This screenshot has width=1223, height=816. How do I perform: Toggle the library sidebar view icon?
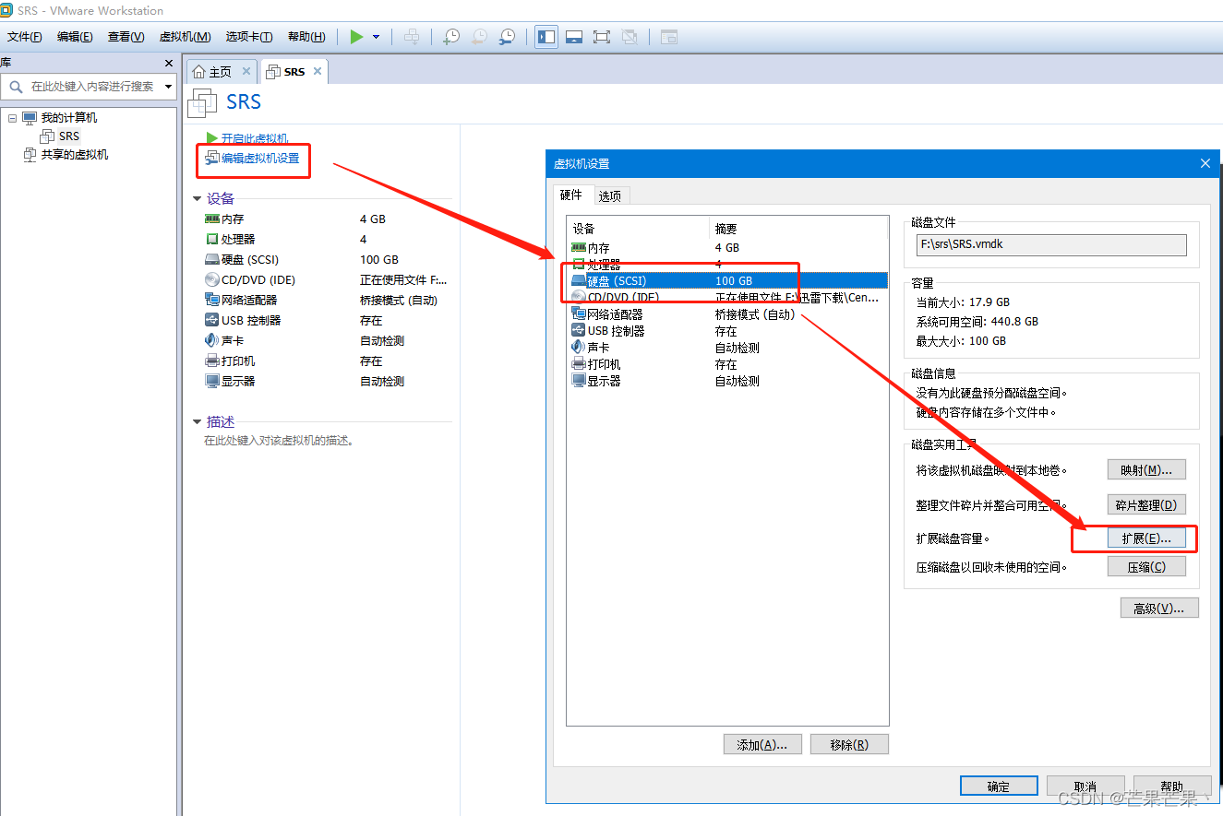click(x=546, y=37)
